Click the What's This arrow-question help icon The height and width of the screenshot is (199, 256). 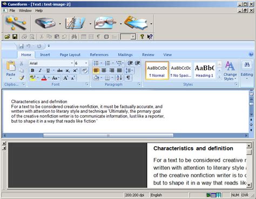tap(150, 37)
